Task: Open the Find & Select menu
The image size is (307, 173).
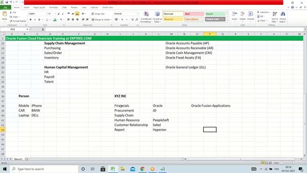Action: [x=283, y=17]
